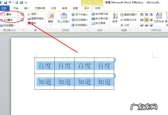168x115 pixels.
Task: Click the Distribute Rows icon
Action: pos(22,14)
